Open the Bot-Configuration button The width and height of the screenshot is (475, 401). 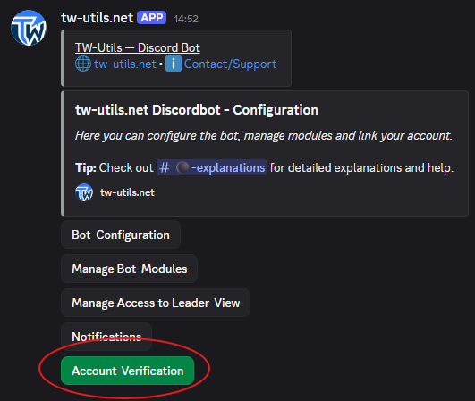tap(121, 235)
